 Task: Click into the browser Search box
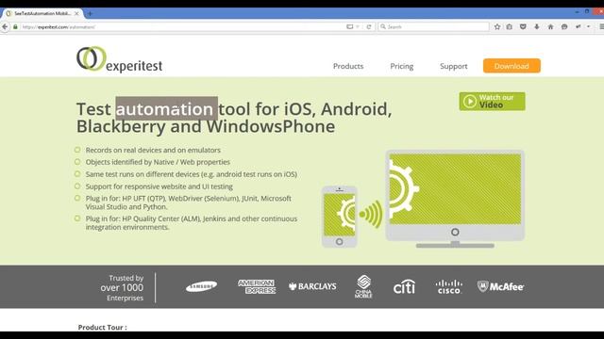(x=433, y=27)
